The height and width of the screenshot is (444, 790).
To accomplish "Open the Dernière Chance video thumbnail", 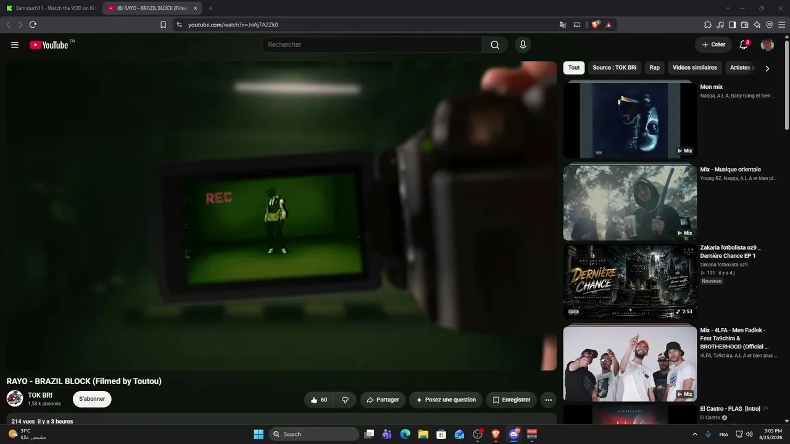I will pos(630,282).
